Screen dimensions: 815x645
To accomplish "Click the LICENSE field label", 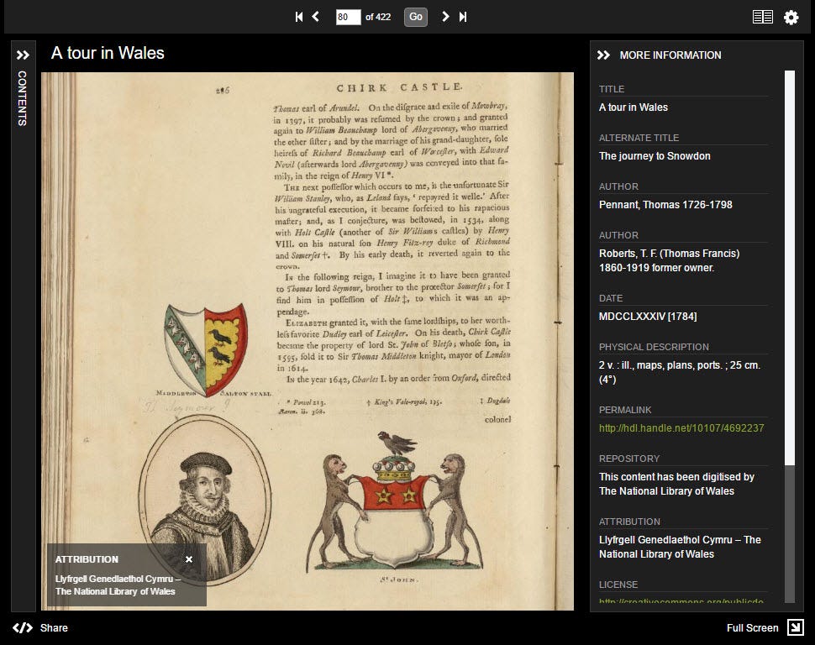I will pos(618,585).
